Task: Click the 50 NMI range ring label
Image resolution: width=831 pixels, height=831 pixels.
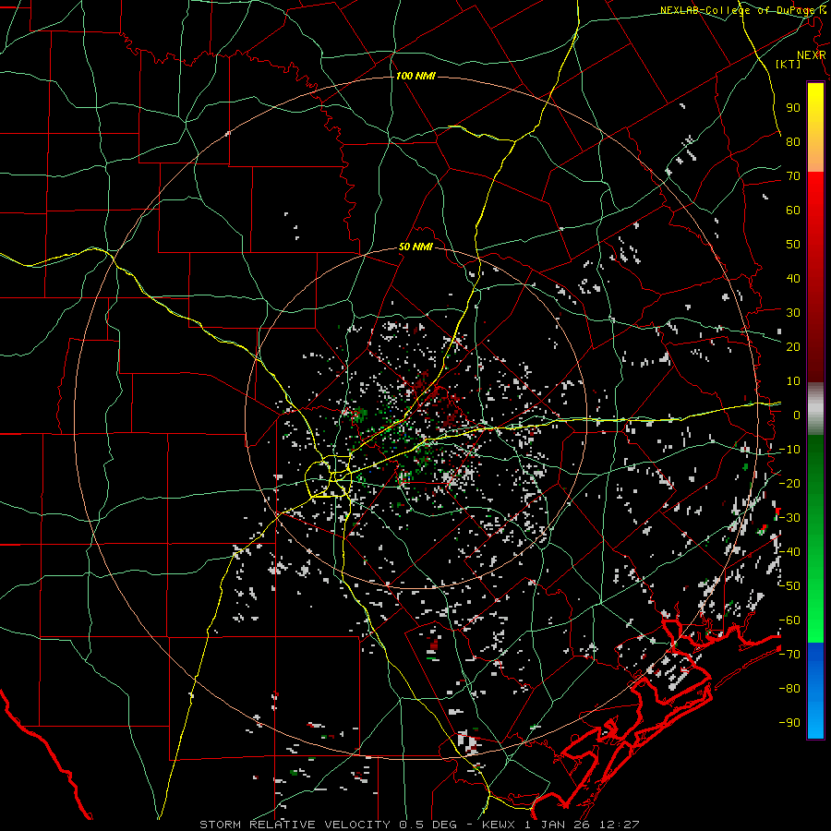Action: [x=415, y=247]
